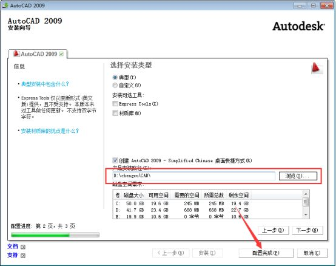Click the inner 下一步(N) button
The image size is (336, 266).
[x=307, y=230]
